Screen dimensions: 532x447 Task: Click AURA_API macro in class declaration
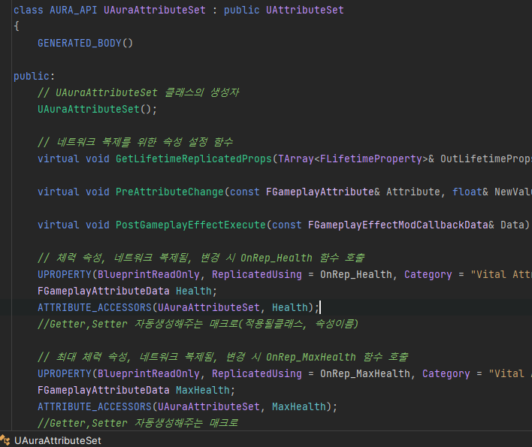[x=74, y=11]
